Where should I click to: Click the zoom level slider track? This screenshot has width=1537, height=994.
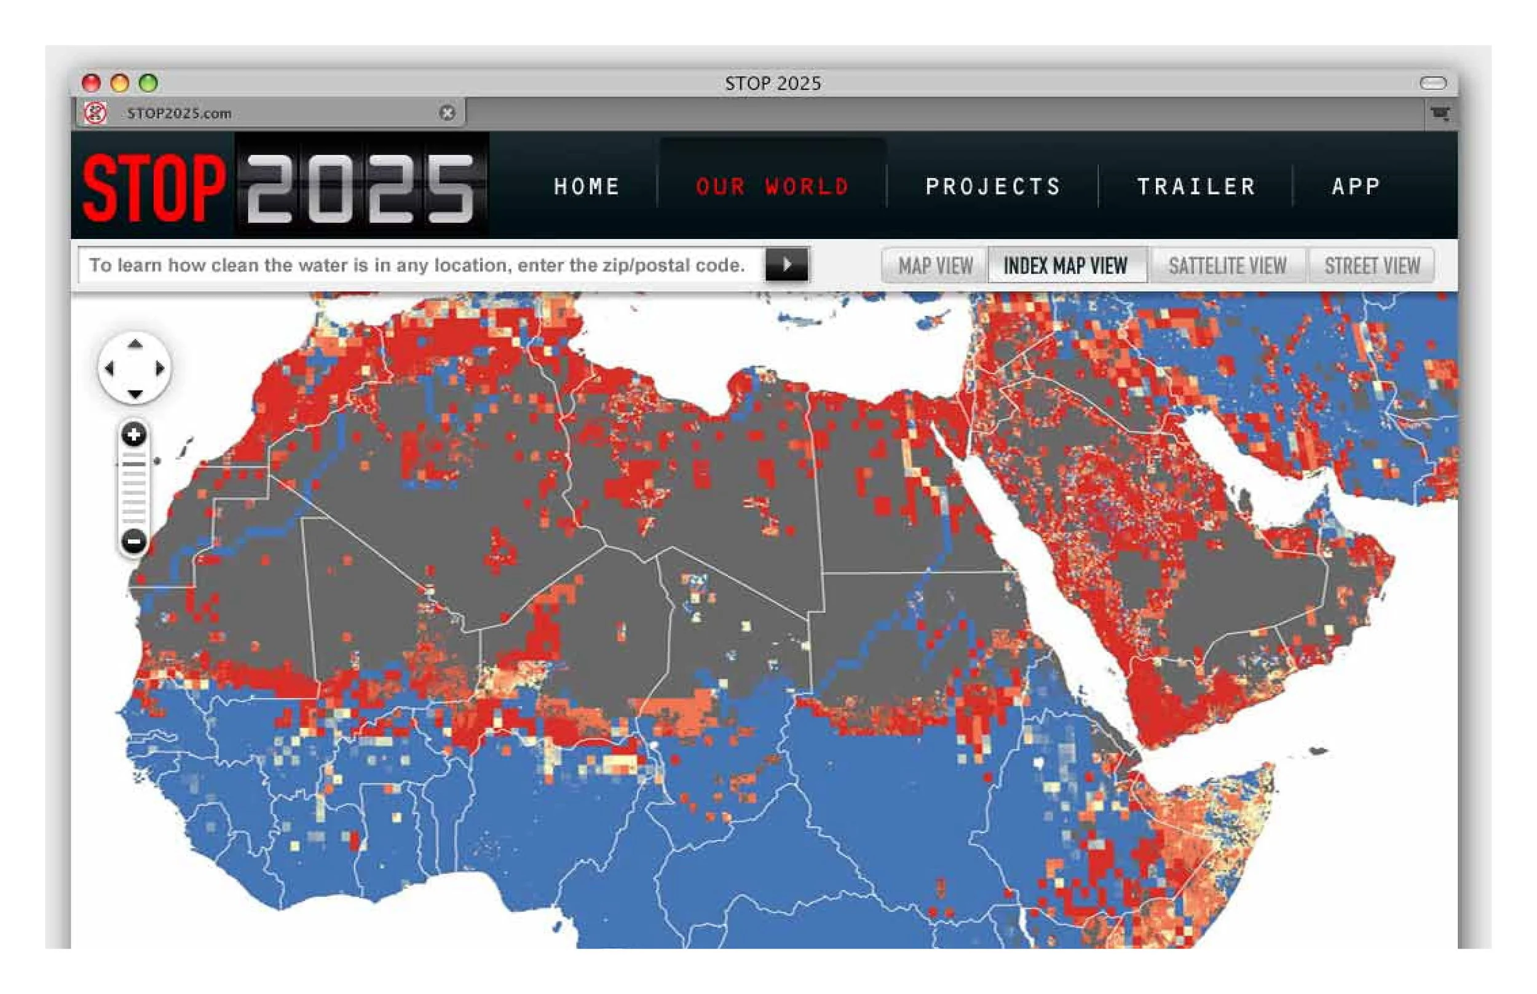tap(133, 488)
